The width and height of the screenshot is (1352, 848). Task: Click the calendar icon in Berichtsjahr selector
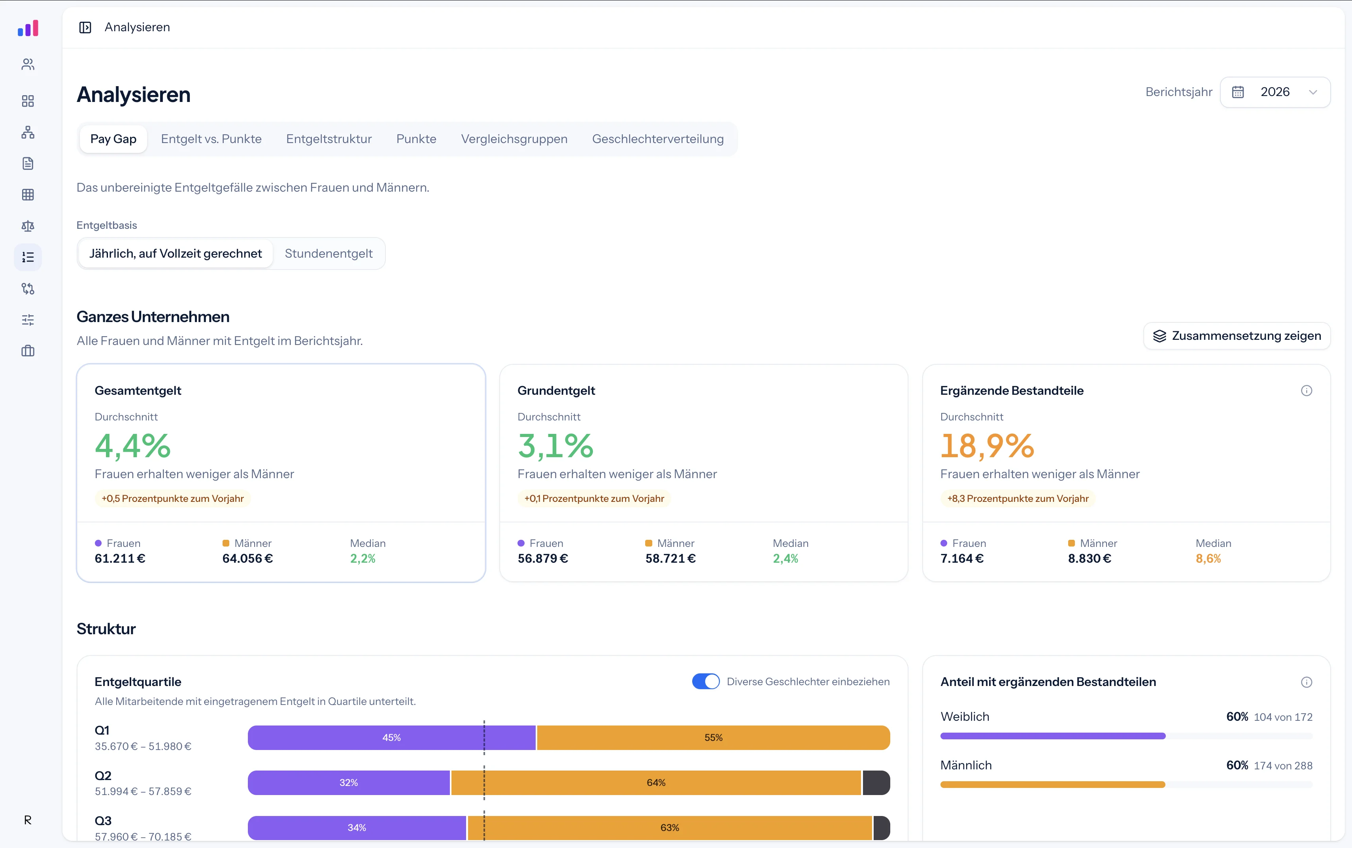click(1238, 92)
